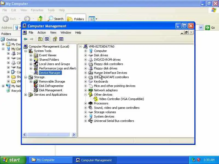Screen dimensions: 219x164
Task: Click the left arrow of tree scrollbar
Action: tap(25, 134)
